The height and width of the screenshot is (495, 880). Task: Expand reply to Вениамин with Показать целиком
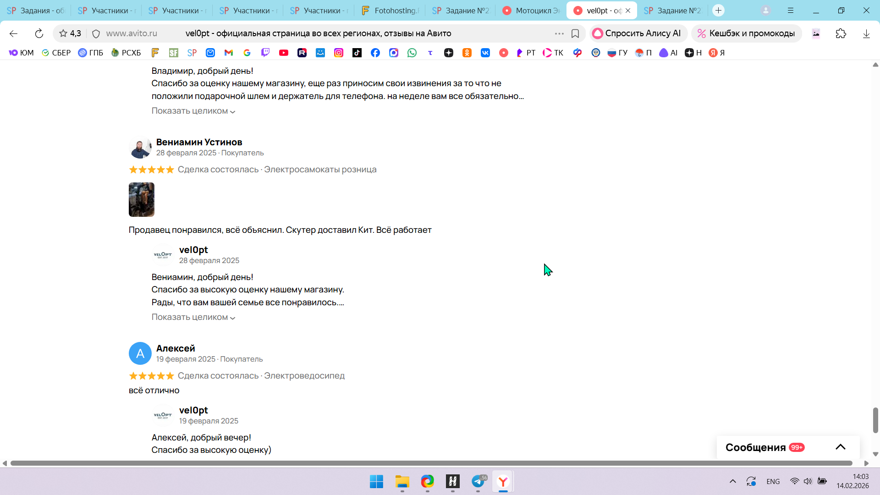(193, 317)
